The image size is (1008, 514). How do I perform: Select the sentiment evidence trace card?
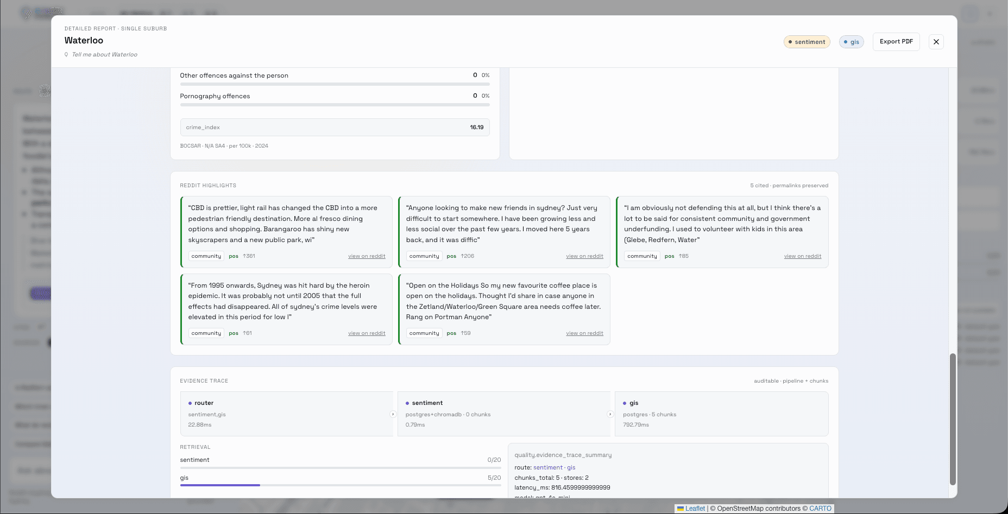(504, 414)
